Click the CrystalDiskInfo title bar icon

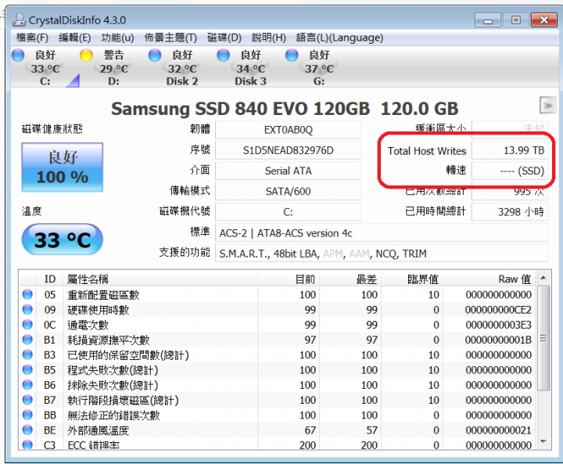click(x=19, y=20)
